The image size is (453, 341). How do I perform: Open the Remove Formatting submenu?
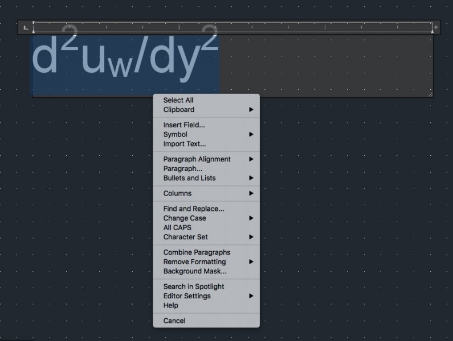pos(206,262)
